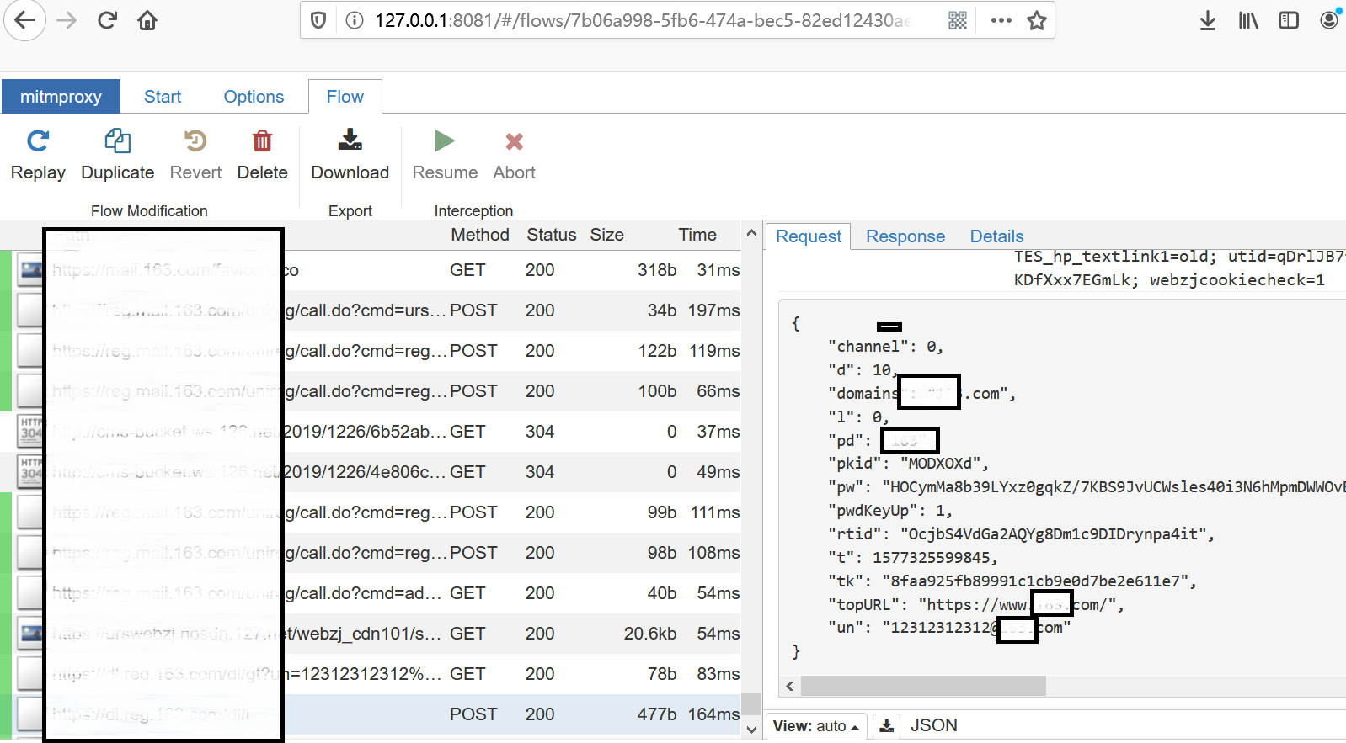
Task: Open the Details tab of flow details
Action: [996, 236]
